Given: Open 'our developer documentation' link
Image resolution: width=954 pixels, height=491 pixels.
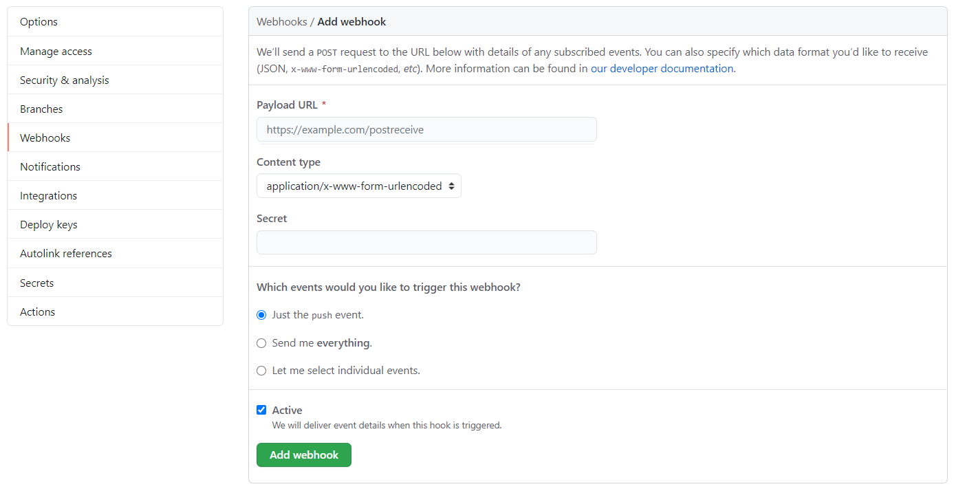Looking at the screenshot, I should point(662,68).
